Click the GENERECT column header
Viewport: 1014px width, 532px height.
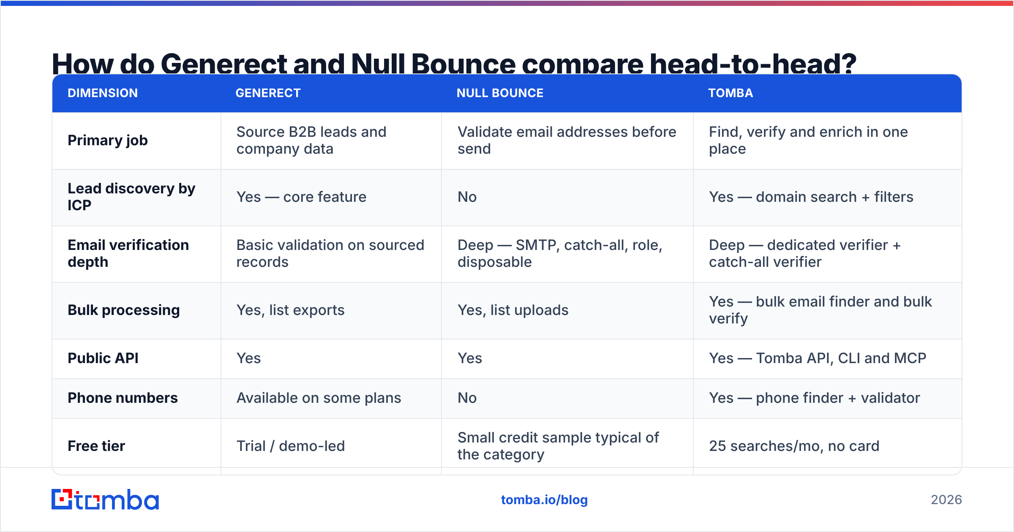(268, 93)
